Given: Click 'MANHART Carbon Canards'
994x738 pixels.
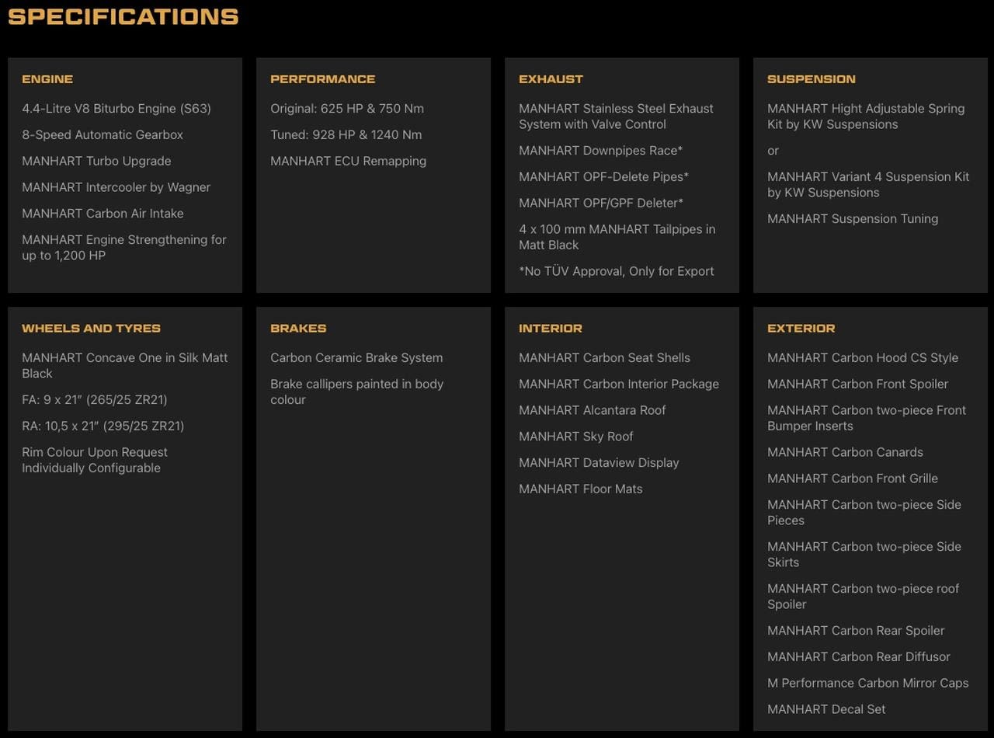Looking at the screenshot, I should (x=846, y=452).
